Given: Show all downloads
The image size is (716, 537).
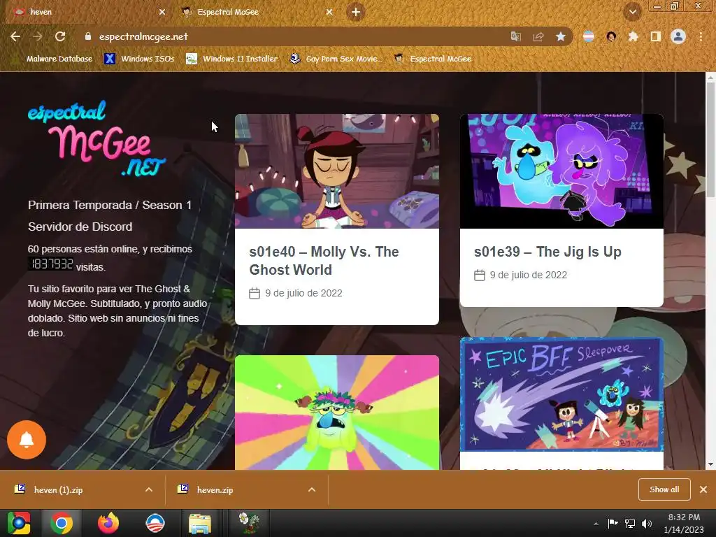Looking at the screenshot, I should pyautogui.click(x=664, y=489).
